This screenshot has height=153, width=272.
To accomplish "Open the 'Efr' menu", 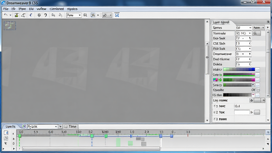I will tap(14, 9).
